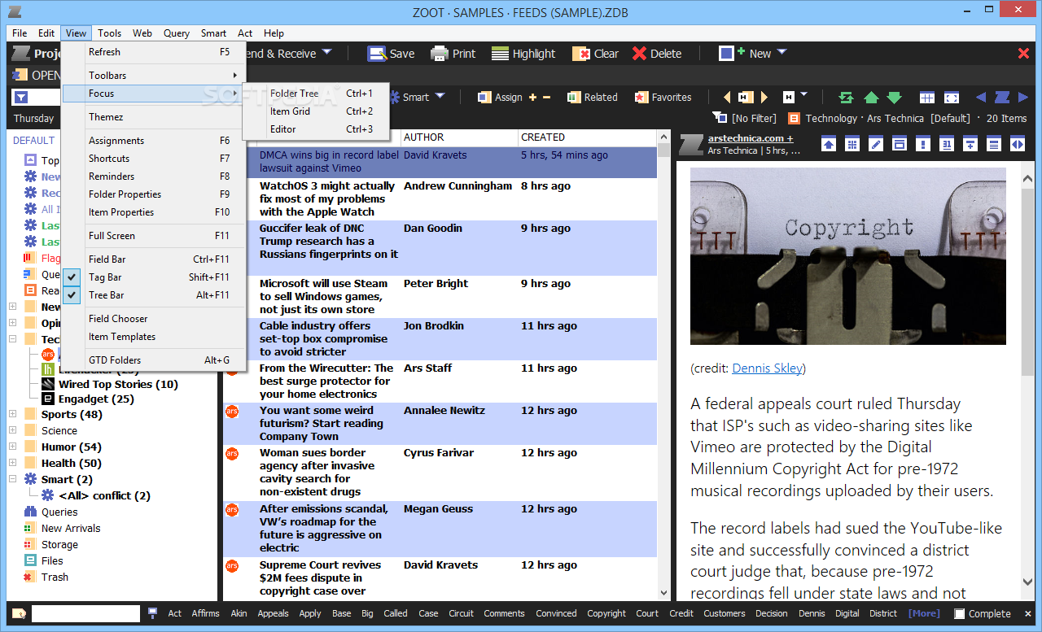Click the yellow plus next to Assign

pyautogui.click(x=533, y=97)
